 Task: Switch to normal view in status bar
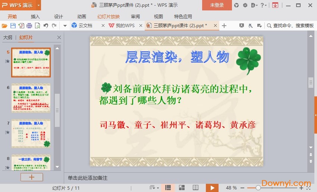[168, 188]
